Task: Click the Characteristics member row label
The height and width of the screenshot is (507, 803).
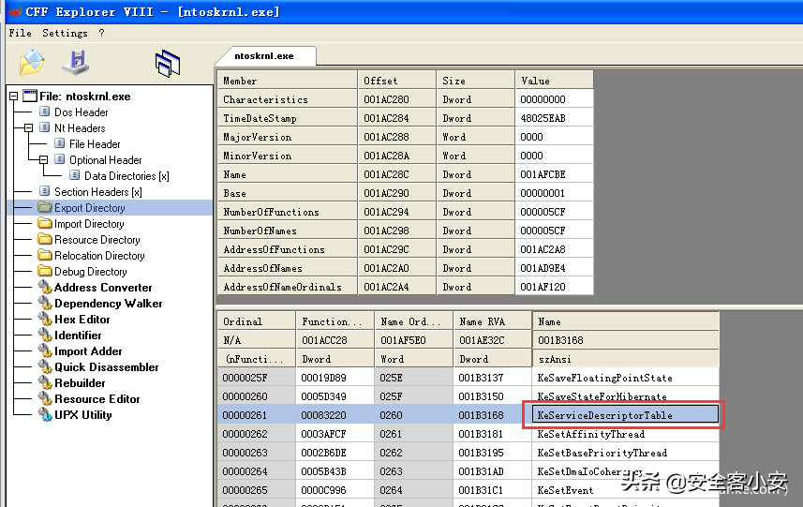Action: click(x=288, y=99)
